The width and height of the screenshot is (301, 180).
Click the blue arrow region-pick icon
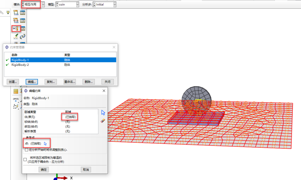coord(103,113)
